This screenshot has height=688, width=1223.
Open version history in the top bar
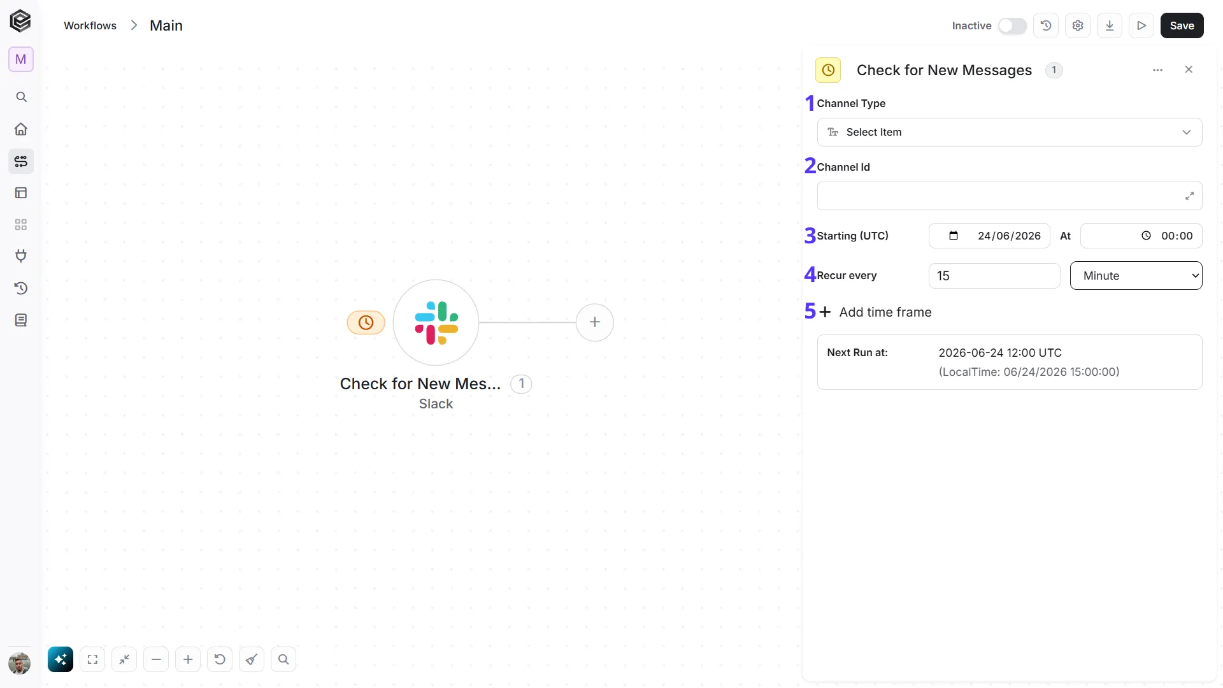(1046, 25)
